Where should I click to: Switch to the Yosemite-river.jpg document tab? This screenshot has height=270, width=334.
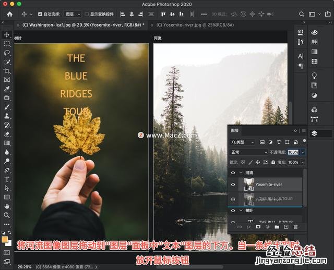[195, 25]
